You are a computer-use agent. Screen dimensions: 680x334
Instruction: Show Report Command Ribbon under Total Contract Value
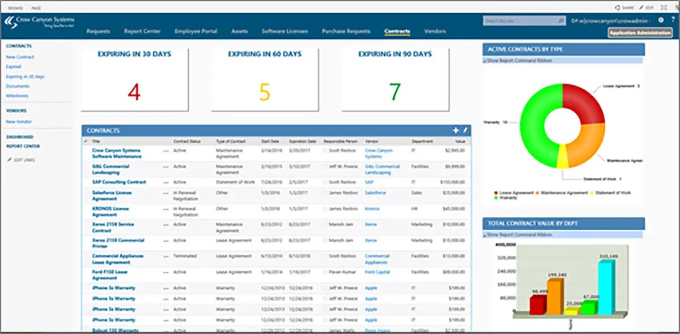point(518,234)
